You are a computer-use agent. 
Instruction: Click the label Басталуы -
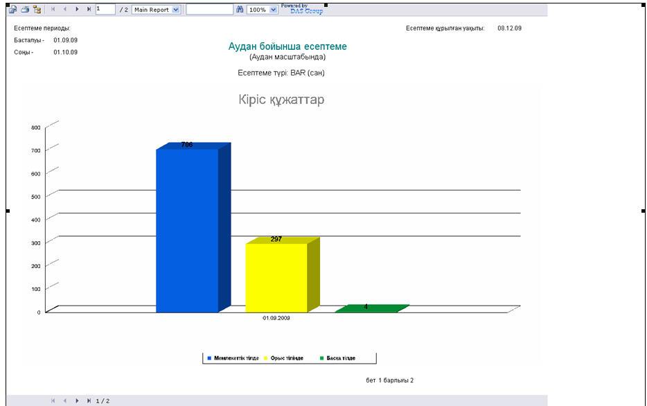pyautogui.click(x=29, y=40)
